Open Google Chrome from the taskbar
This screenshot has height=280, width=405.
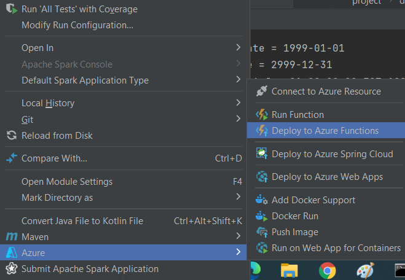click(x=327, y=270)
